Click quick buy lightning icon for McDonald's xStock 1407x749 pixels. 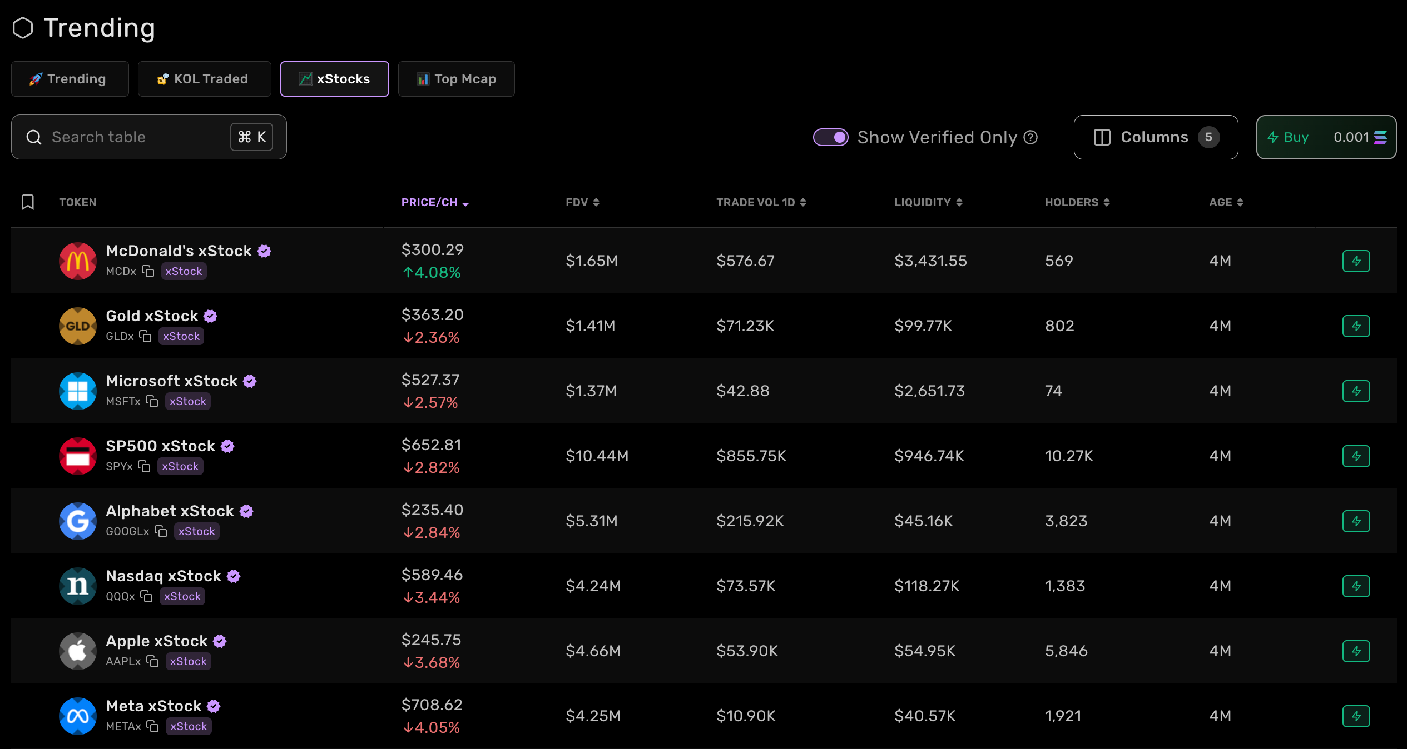coord(1356,261)
